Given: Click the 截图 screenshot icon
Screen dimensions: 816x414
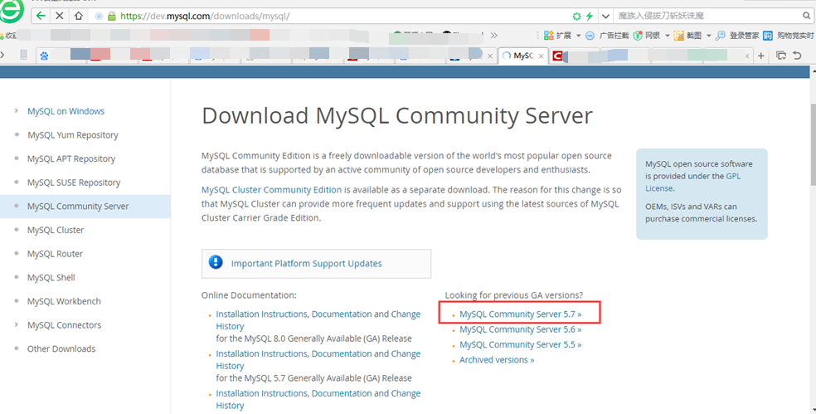Looking at the screenshot, I should [678, 36].
